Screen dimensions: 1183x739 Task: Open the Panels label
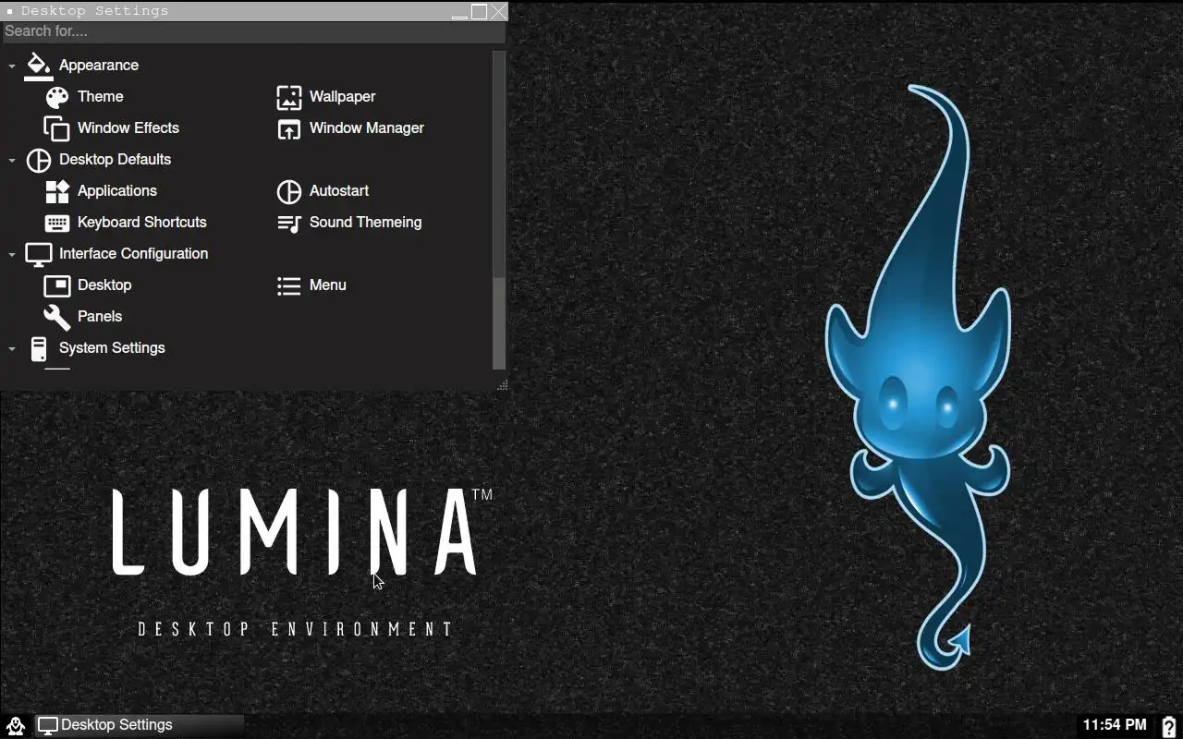[x=100, y=317]
